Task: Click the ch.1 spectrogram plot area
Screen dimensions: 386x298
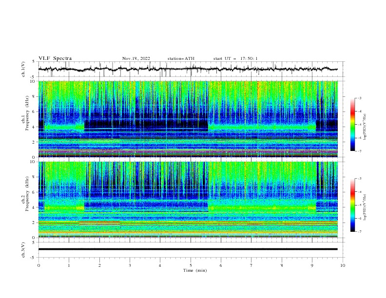Action: point(188,119)
